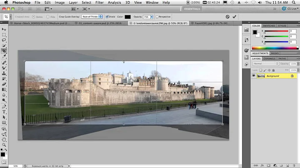Image resolution: width=300 pixels, height=168 pixels.
Task: Open the shield Opacity dropdown arrow
Action: click(x=152, y=17)
